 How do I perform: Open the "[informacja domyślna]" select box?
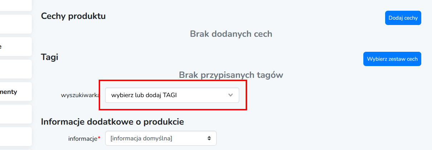point(157,138)
